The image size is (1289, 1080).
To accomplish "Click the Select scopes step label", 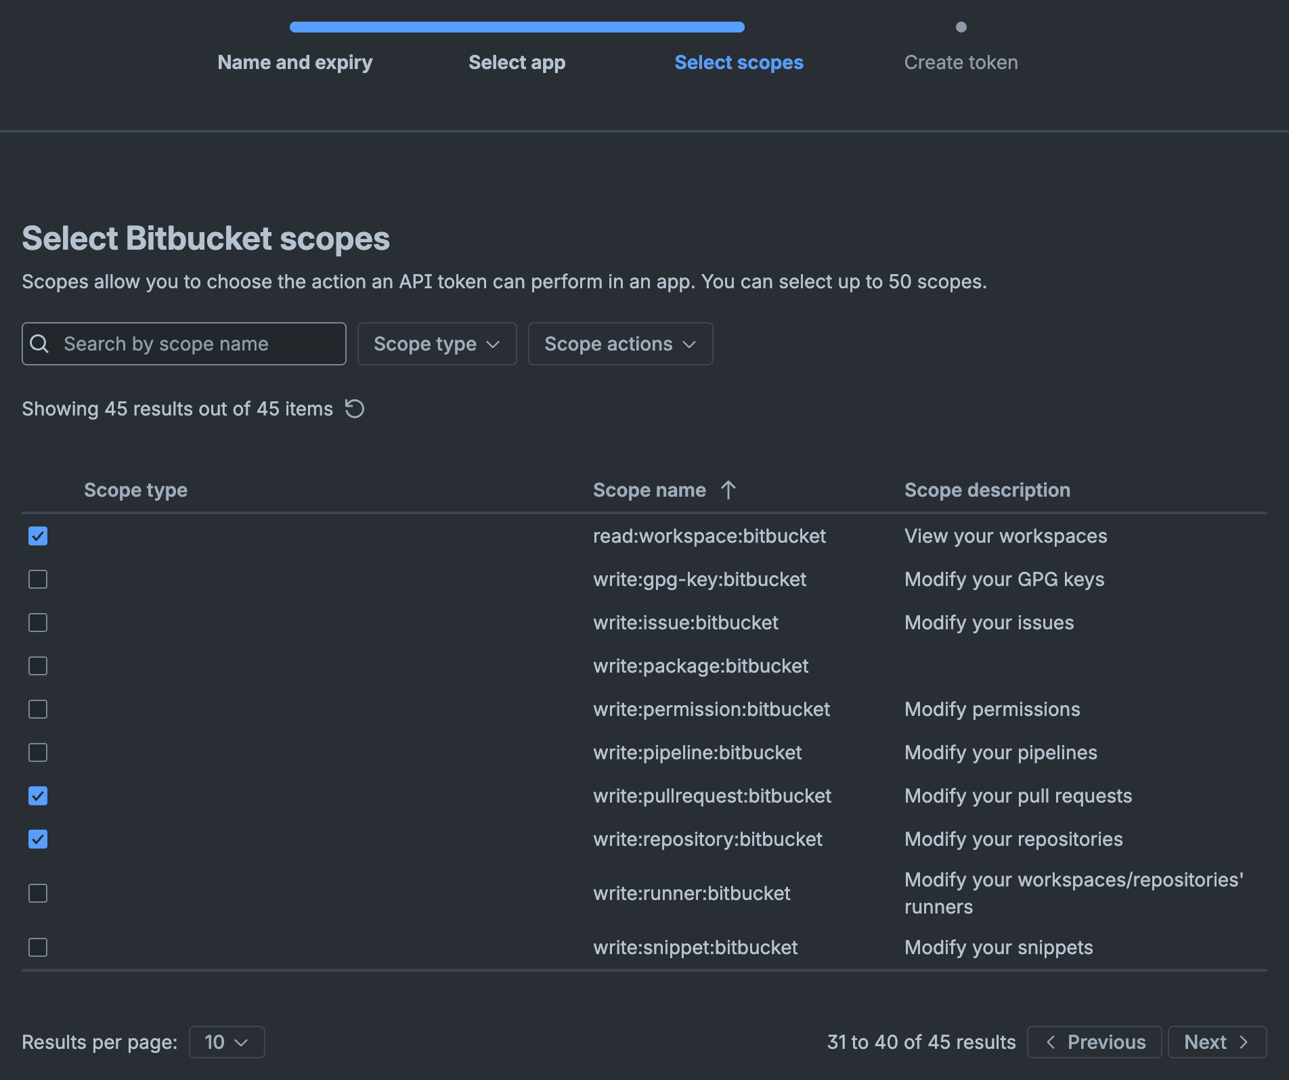I will coord(739,62).
